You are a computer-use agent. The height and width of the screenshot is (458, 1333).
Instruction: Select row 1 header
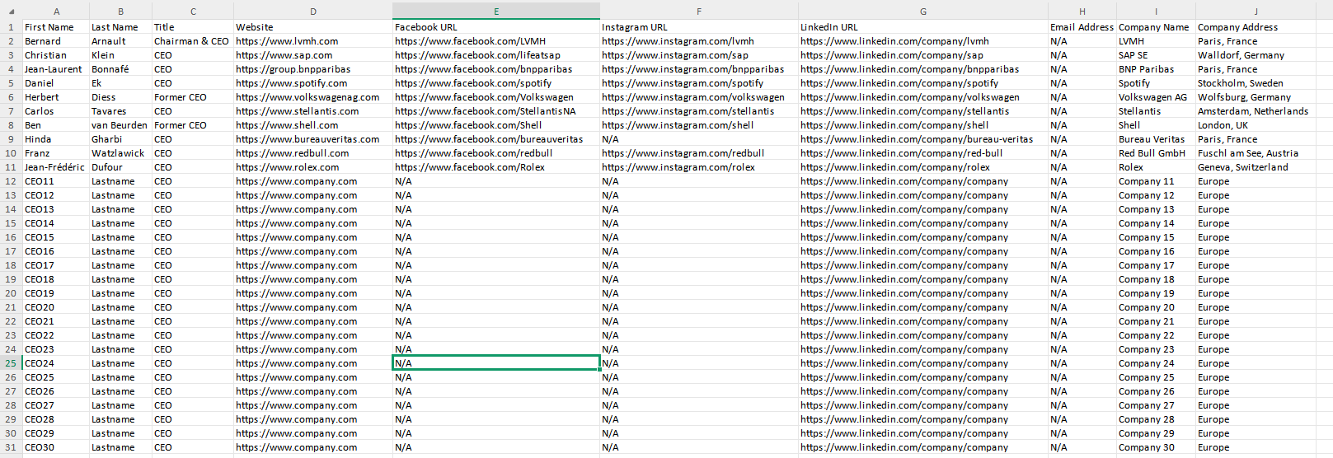[x=11, y=27]
